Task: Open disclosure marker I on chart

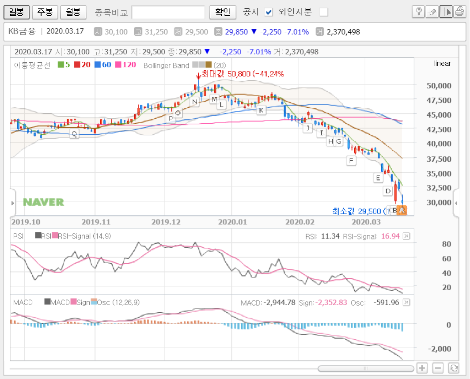Action: pyautogui.click(x=322, y=133)
